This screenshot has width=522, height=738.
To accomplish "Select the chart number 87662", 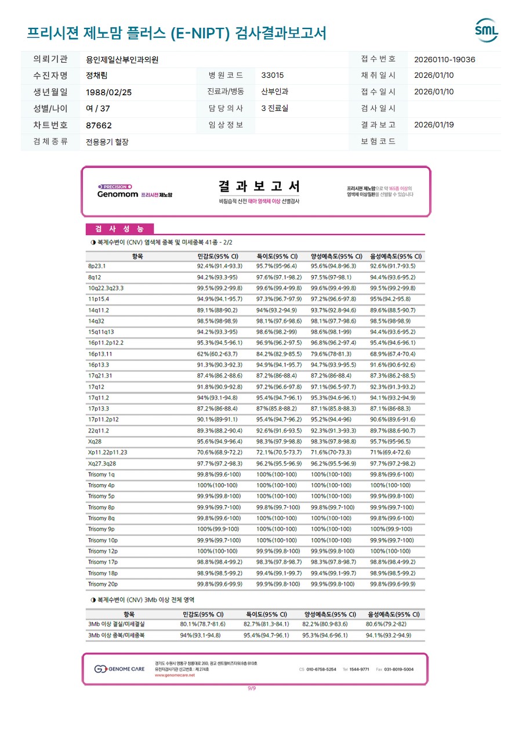I will 99,125.
